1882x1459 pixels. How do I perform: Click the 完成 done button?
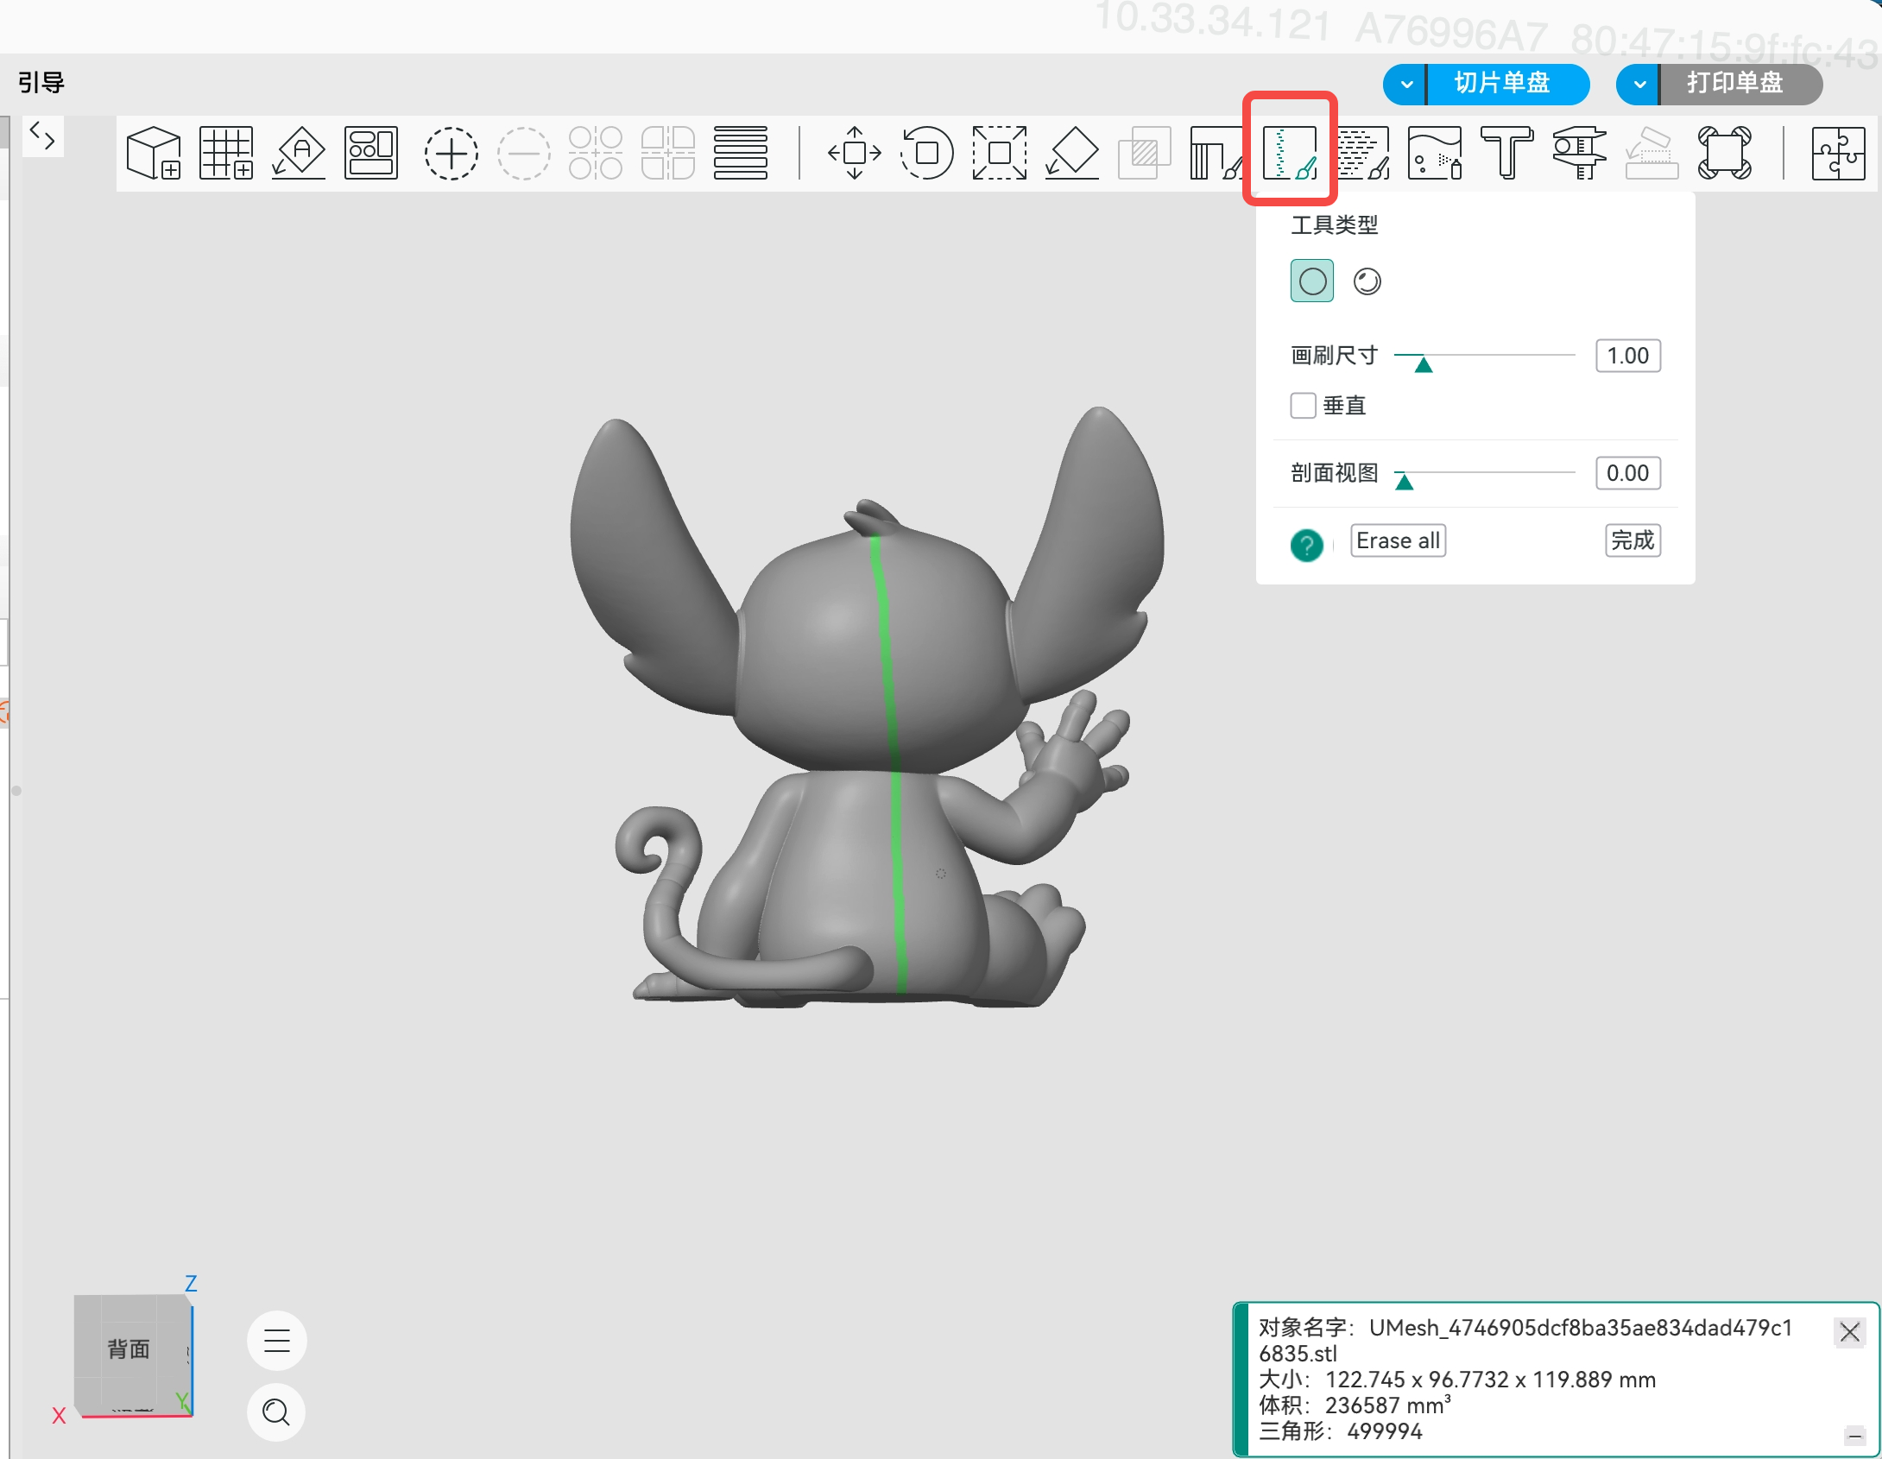1633,541
